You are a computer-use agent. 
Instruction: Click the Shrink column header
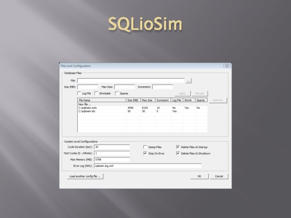click(189, 100)
